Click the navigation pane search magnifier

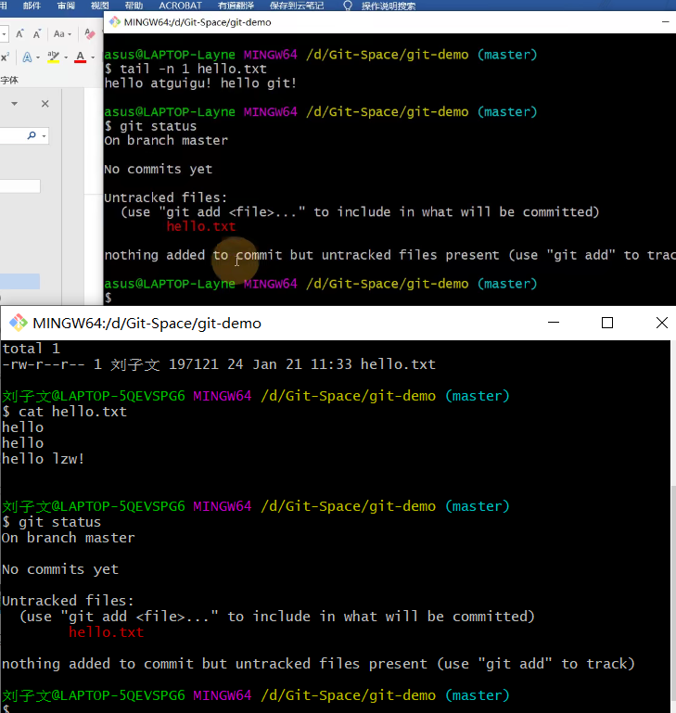(32, 135)
